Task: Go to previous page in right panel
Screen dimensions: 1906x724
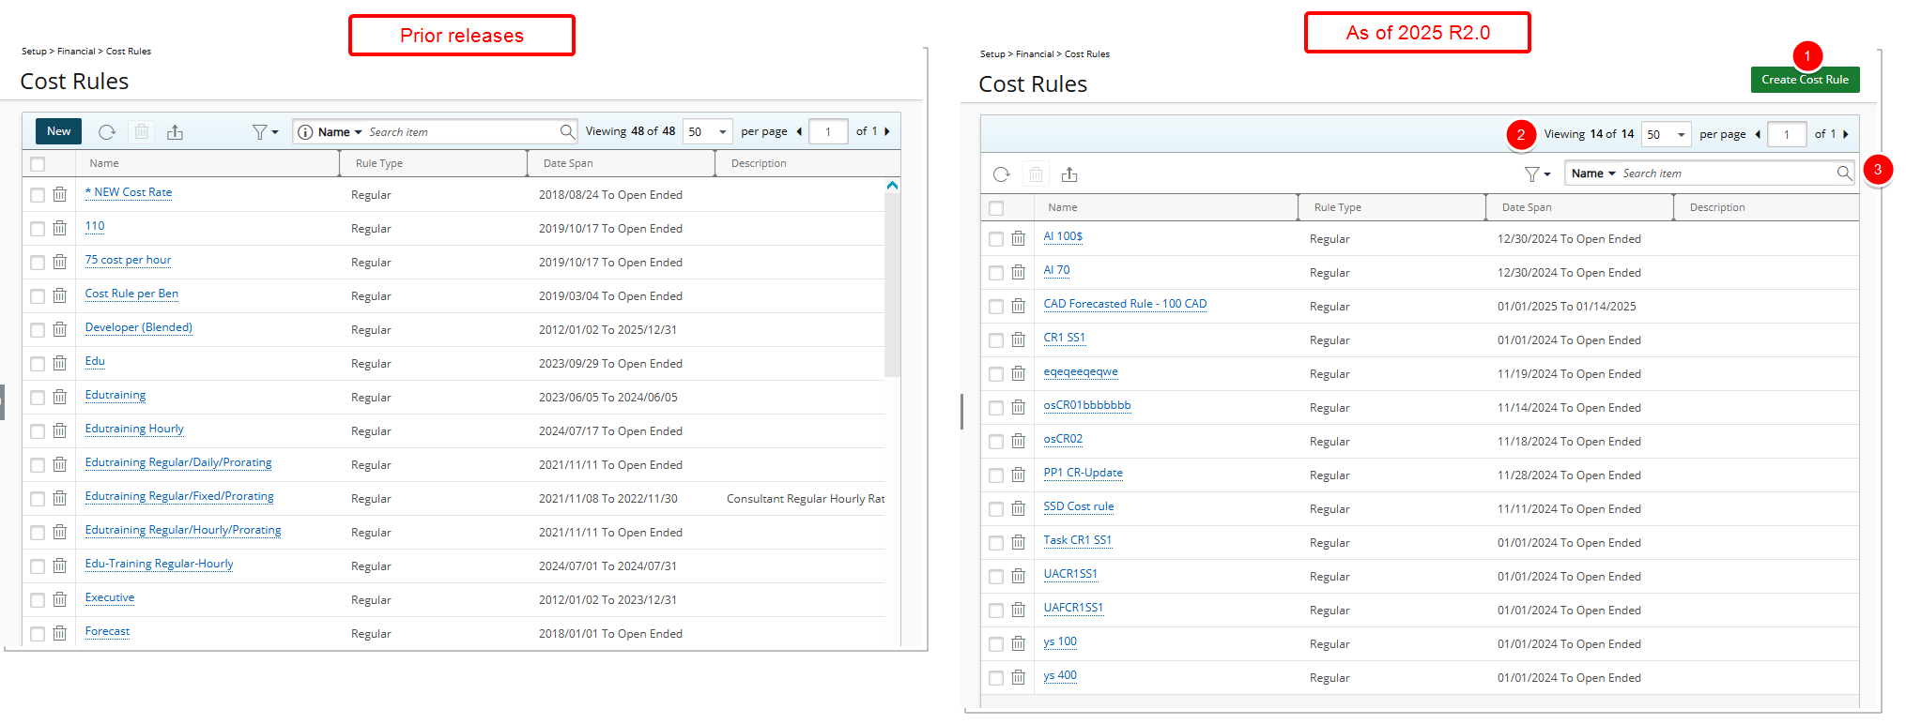Action: (1758, 134)
